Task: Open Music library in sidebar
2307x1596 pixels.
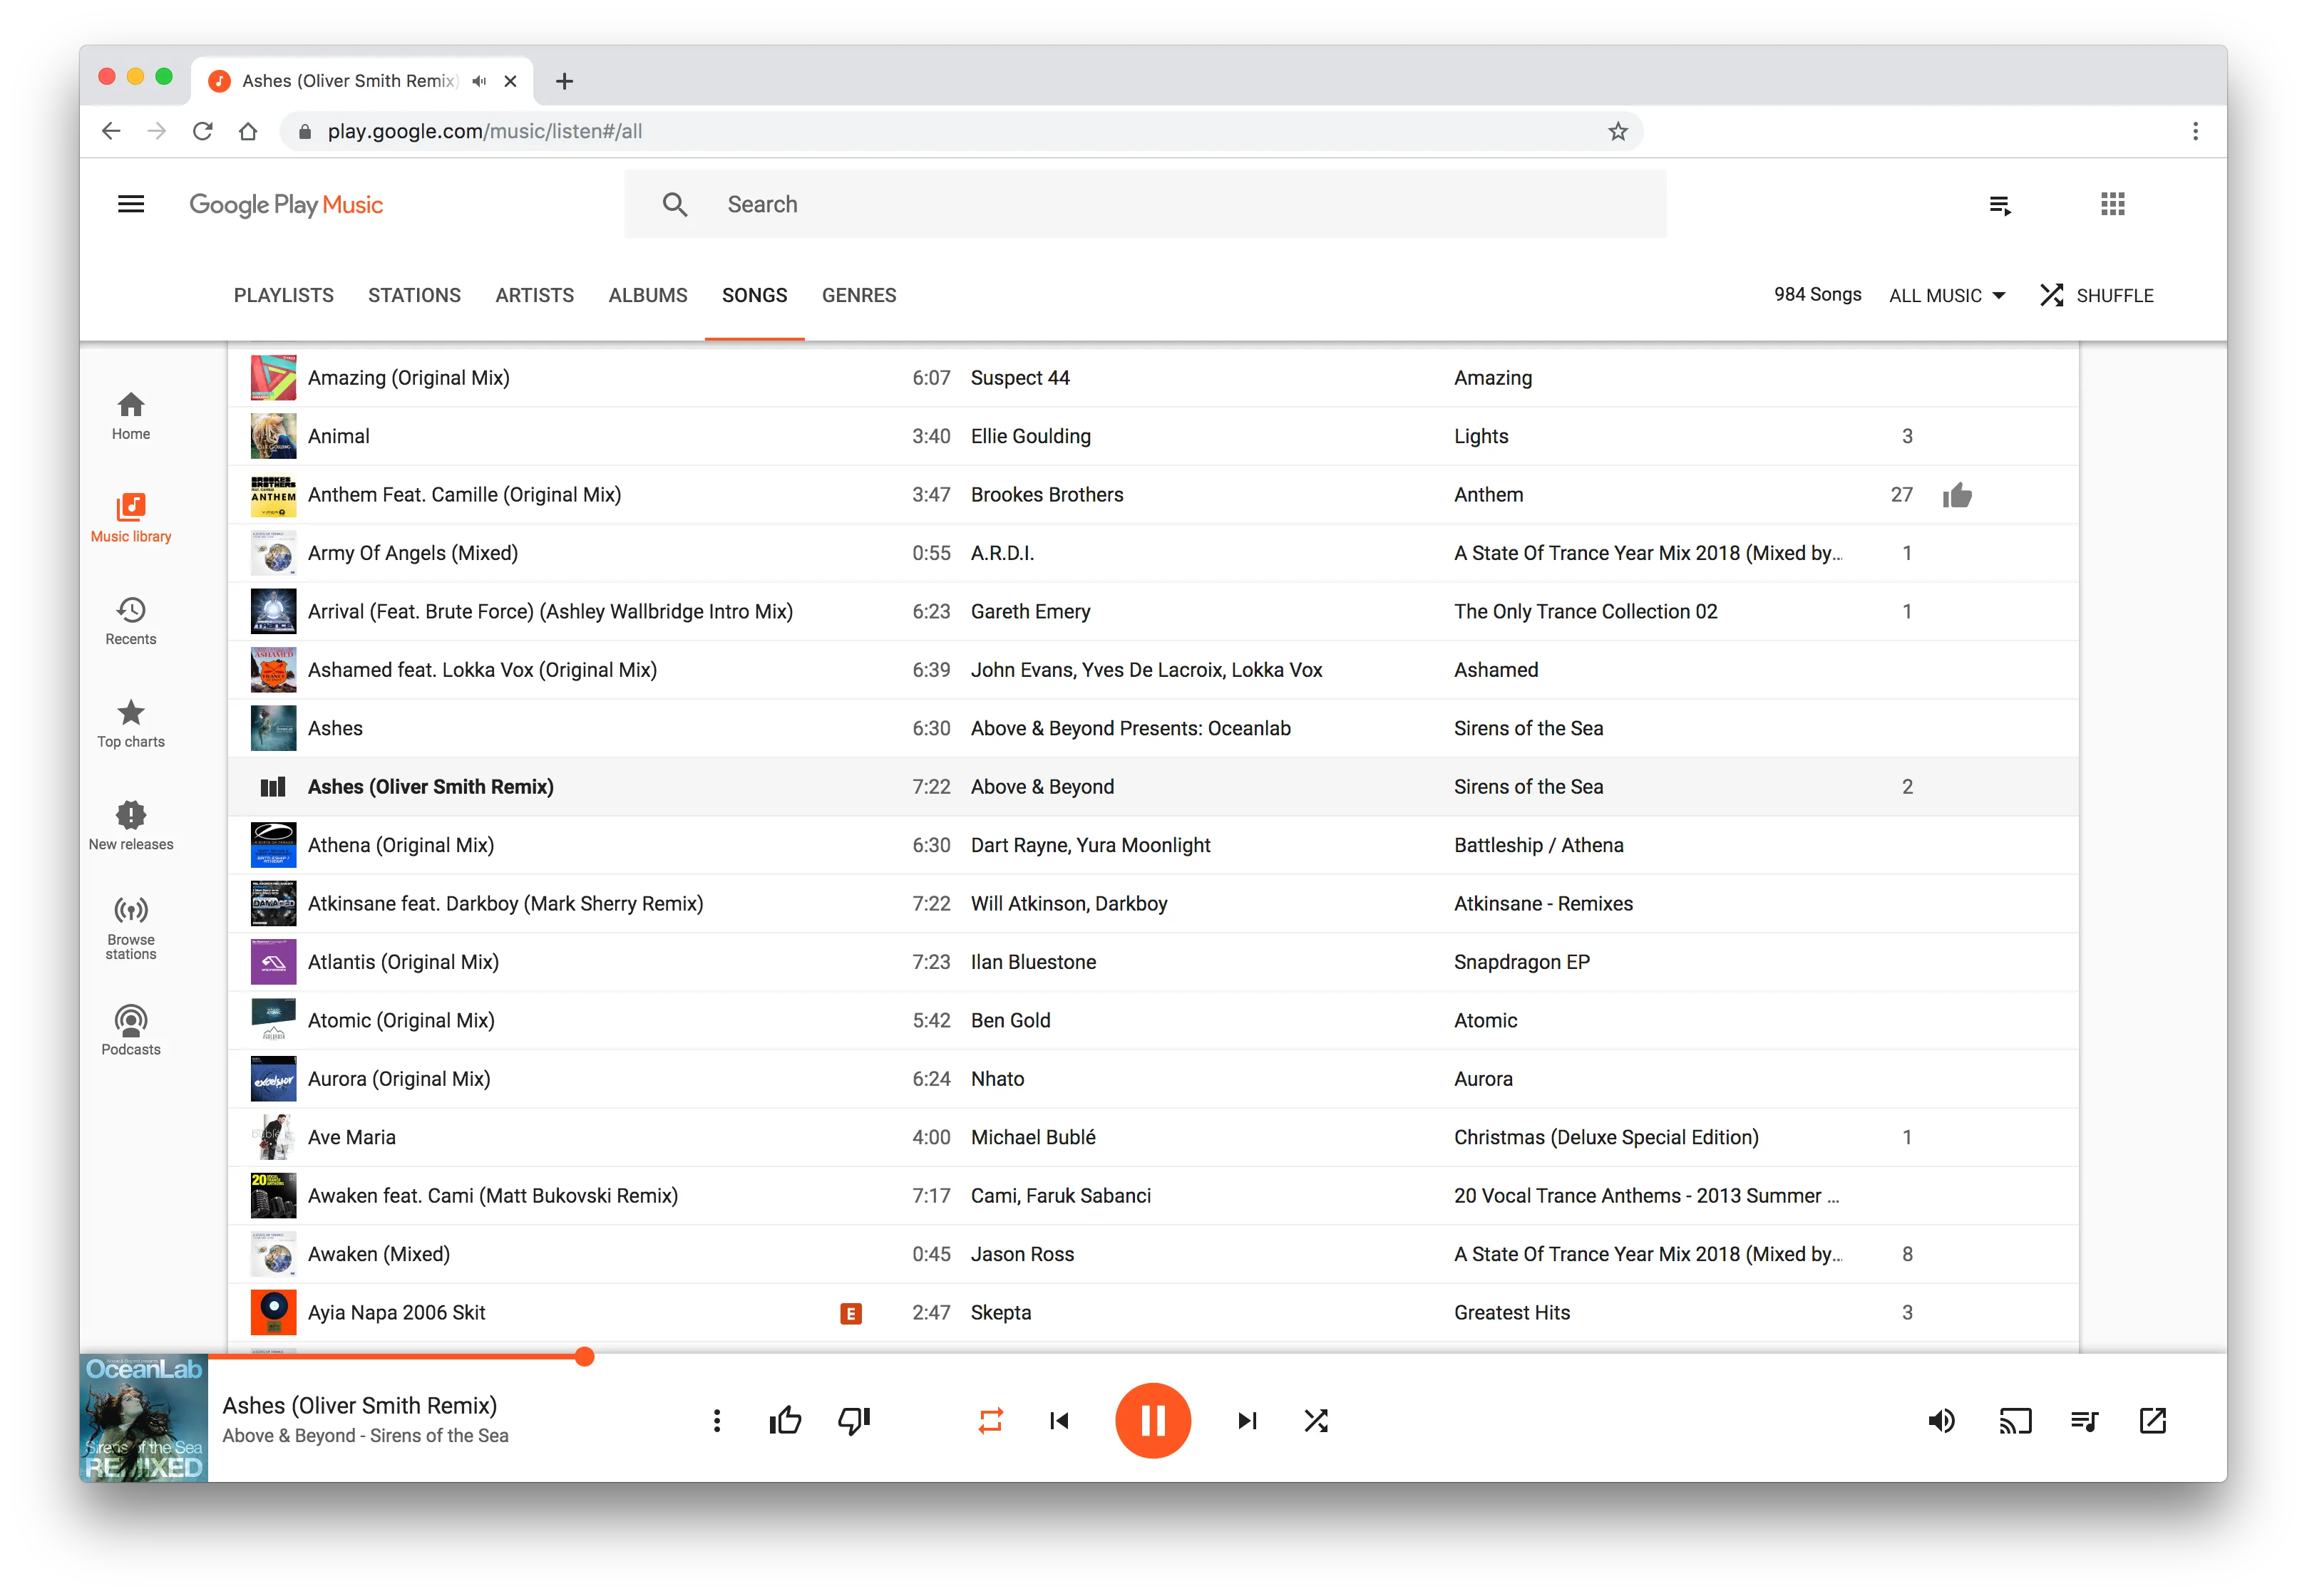Action: (x=131, y=518)
